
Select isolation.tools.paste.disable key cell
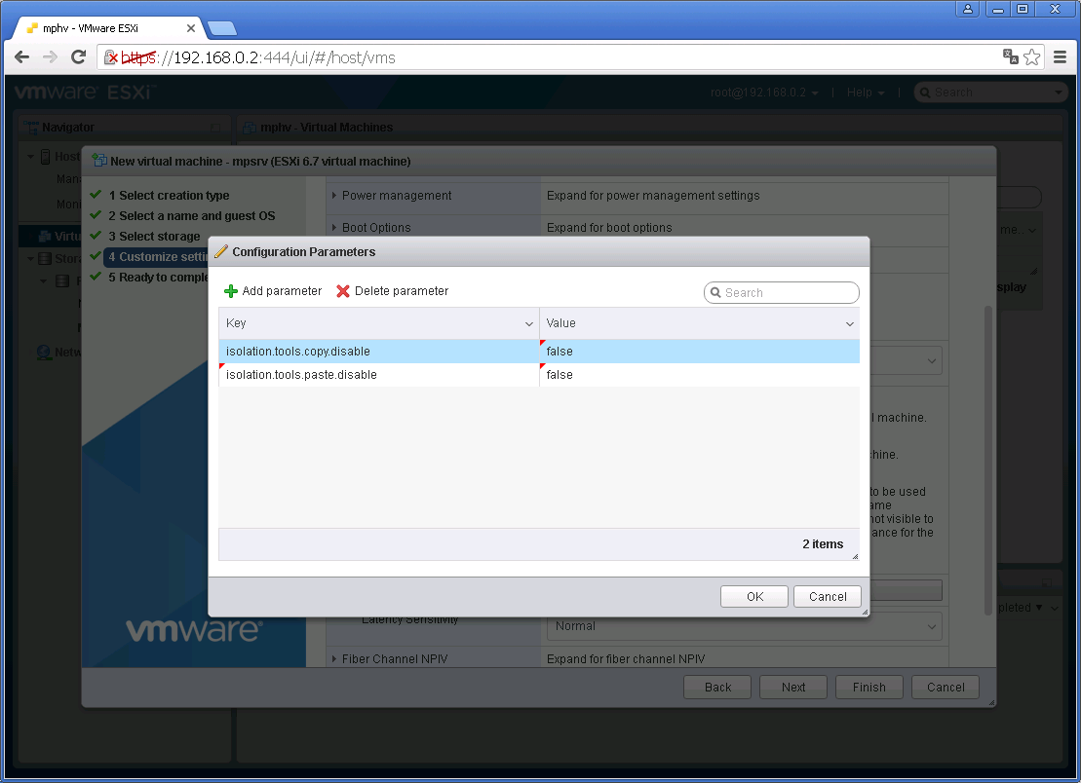pyautogui.click(x=379, y=375)
